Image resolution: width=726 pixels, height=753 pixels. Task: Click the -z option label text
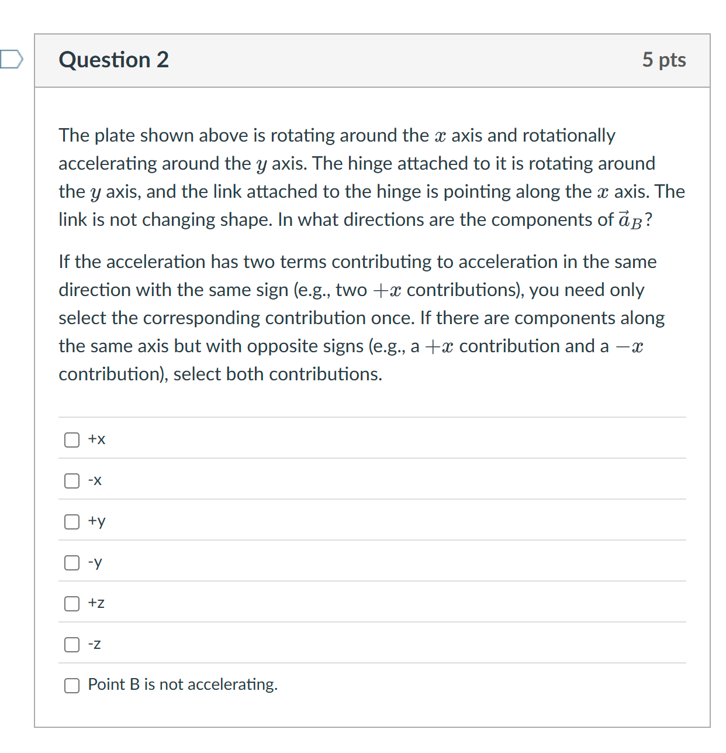94,644
